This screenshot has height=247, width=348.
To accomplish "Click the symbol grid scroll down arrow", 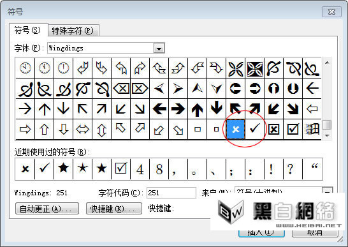I will pyautogui.click(x=327, y=135).
